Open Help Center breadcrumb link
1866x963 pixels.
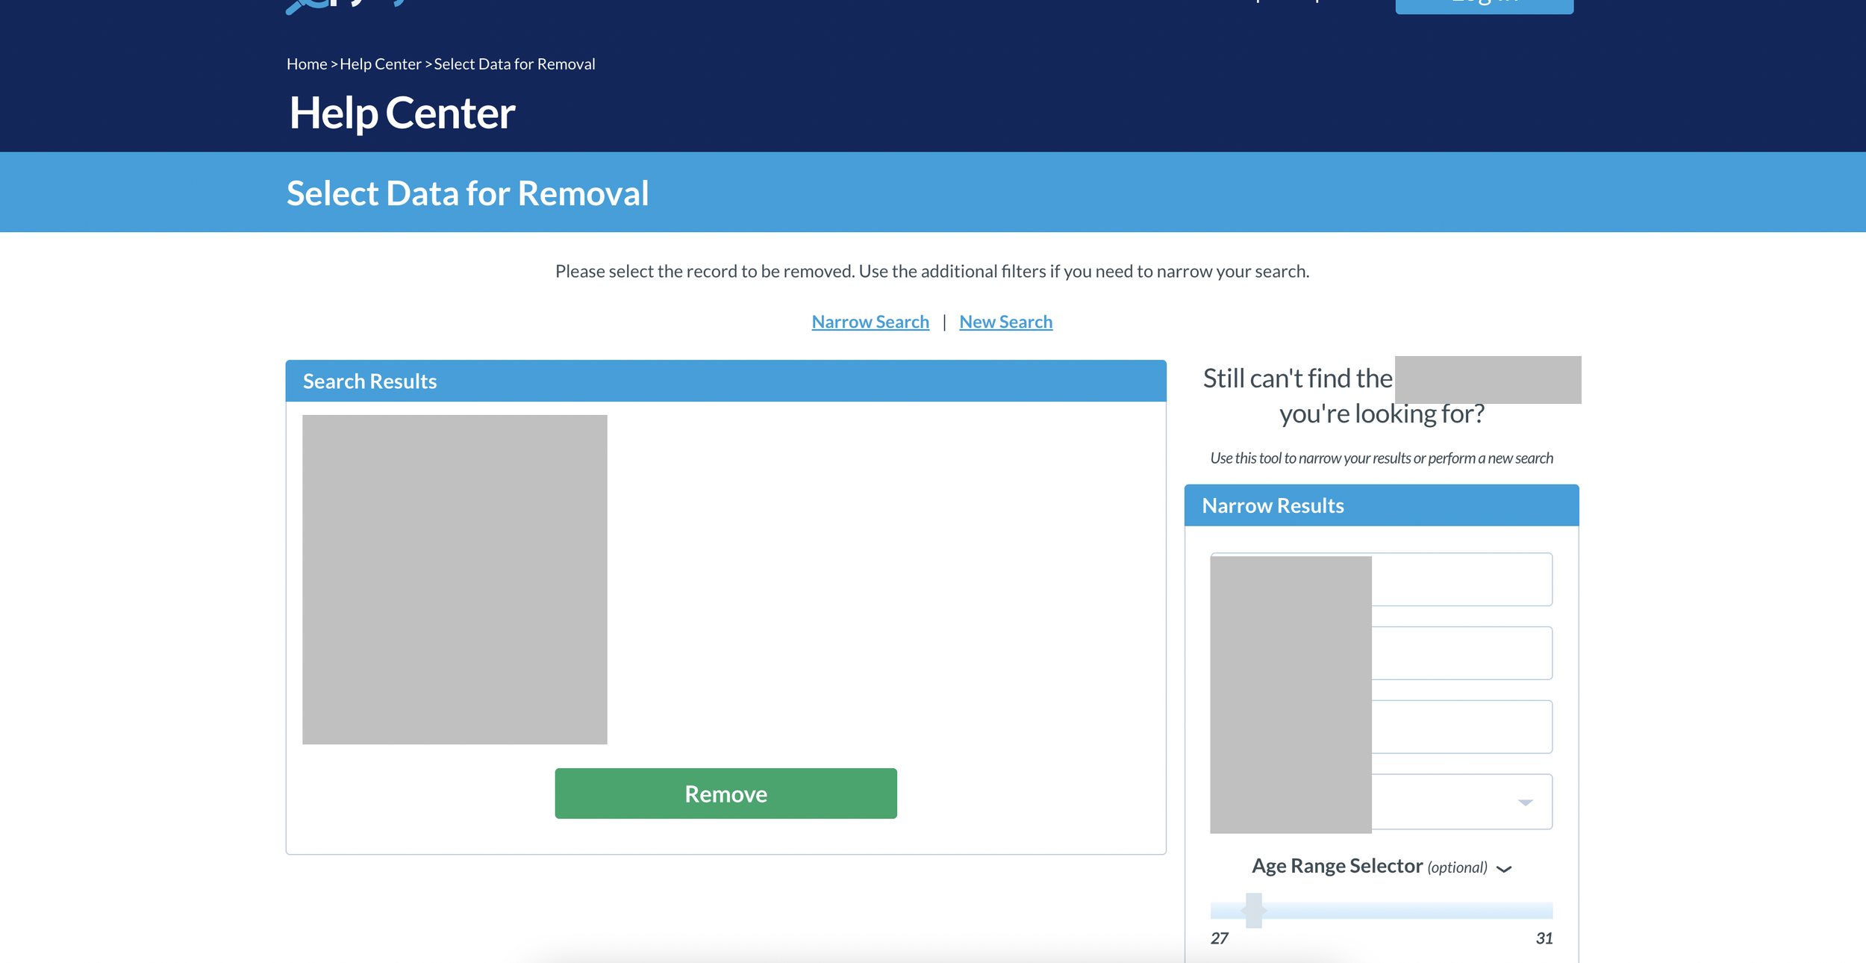tap(380, 64)
